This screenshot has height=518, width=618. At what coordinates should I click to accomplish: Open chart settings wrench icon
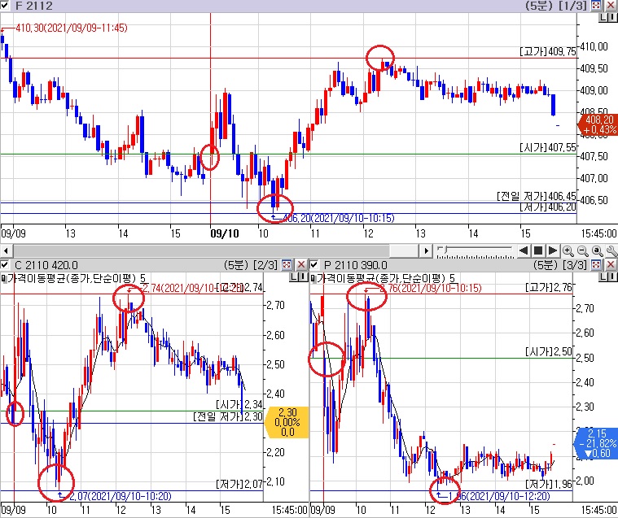611,250
